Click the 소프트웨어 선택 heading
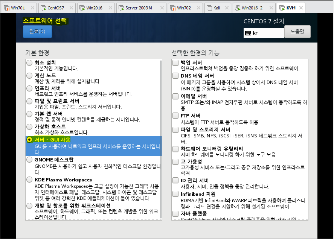Image resolution: width=334 pixels, height=239 pixels. click(45, 21)
